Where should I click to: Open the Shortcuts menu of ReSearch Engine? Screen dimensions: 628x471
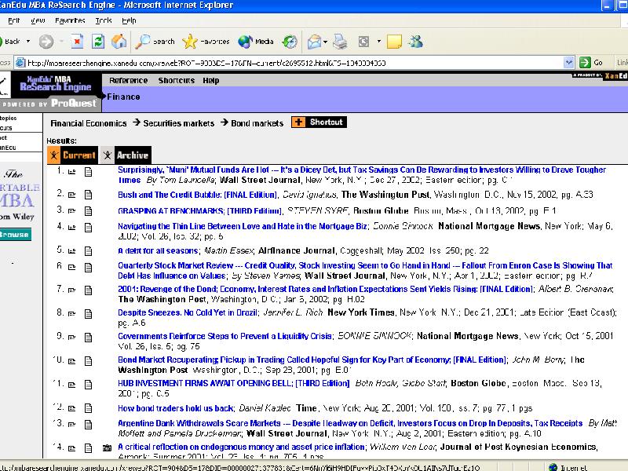click(x=176, y=81)
